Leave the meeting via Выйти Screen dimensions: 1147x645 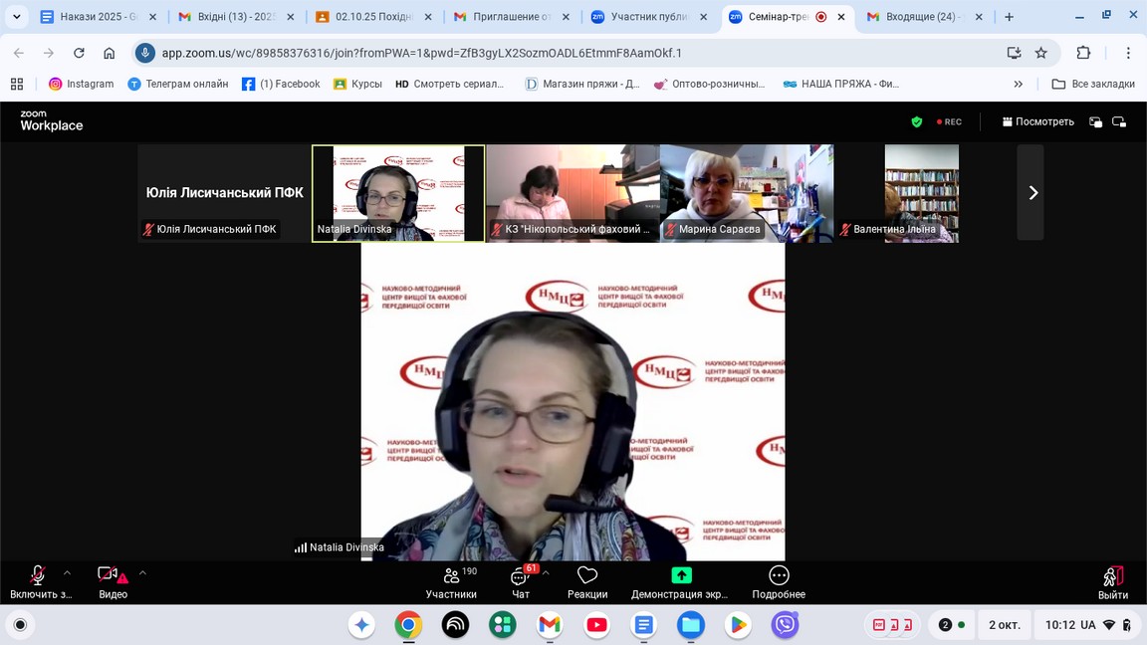pos(1112,582)
